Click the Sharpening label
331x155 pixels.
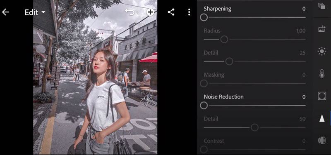point(218,9)
